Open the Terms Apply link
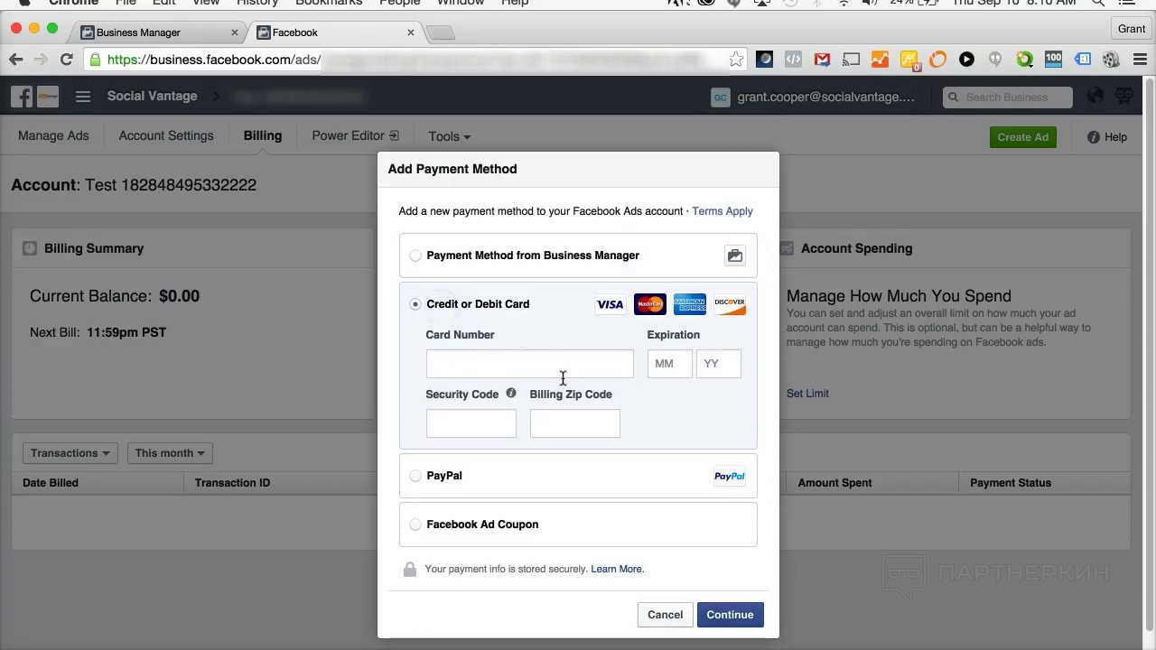Viewport: 1156px width, 650px height. [722, 211]
